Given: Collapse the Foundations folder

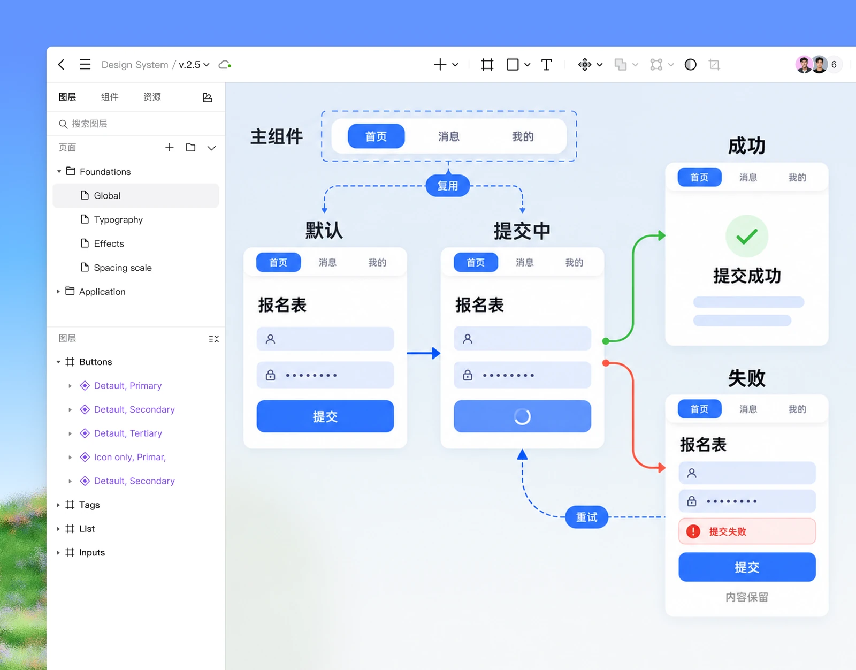Looking at the screenshot, I should (x=59, y=172).
